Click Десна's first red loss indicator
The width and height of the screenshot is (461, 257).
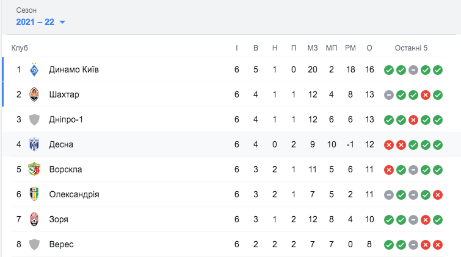(389, 145)
